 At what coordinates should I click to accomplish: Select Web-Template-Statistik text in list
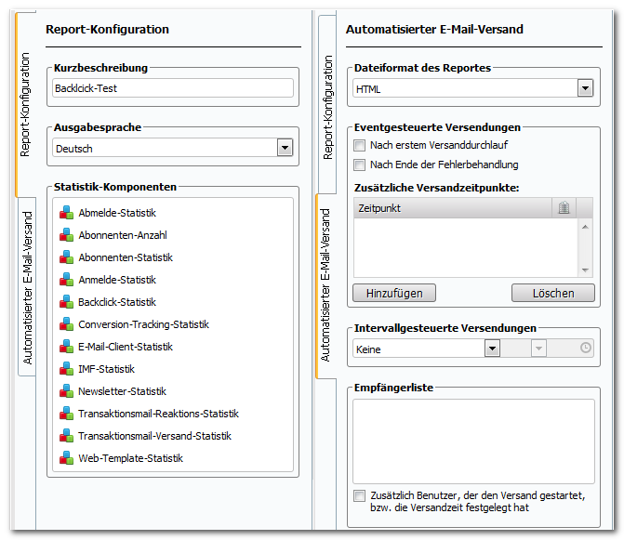click(x=131, y=457)
